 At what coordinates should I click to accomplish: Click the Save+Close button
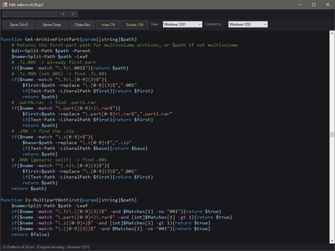coord(52,25)
